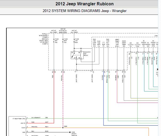Click the "F921" circuit code
Viewport: 161px width, 136px height.
point(47,127)
